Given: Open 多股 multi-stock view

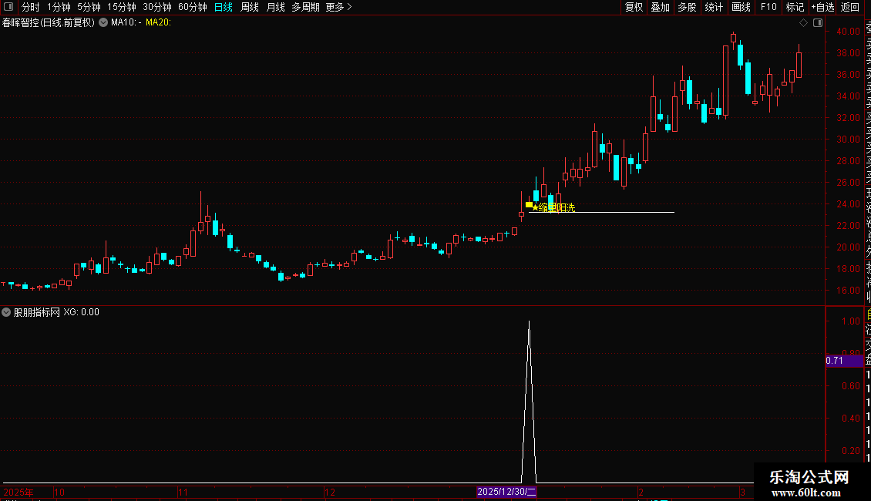Looking at the screenshot, I should tap(687, 7).
